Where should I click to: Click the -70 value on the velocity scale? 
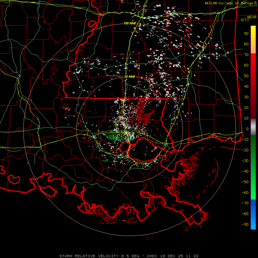click(x=245, y=203)
